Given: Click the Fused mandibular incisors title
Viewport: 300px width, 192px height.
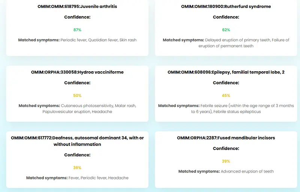Looking at the screenshot, I should click(x=226, y=138).
